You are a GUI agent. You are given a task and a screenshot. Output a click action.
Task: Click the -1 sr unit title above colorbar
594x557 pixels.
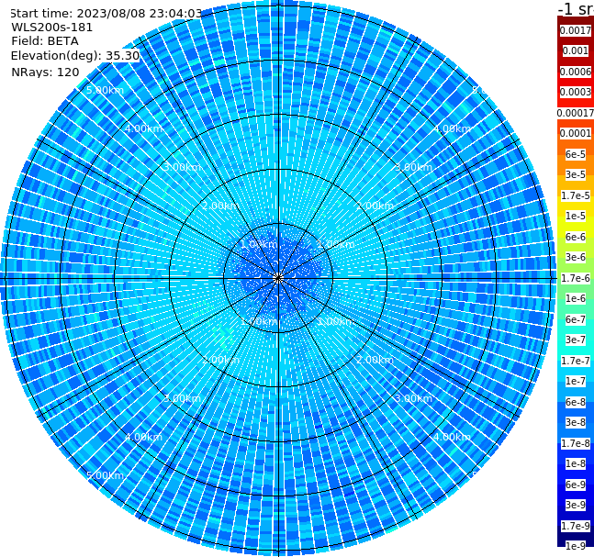576,9
